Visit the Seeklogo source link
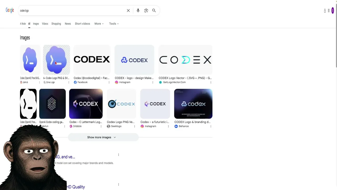The width and height of the screenshot is (337, 190). point(114,126)
